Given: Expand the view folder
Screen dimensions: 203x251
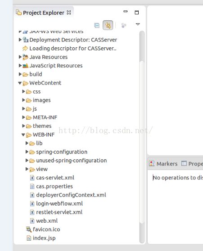Looking at the screenshot, I should click(27, 169).
